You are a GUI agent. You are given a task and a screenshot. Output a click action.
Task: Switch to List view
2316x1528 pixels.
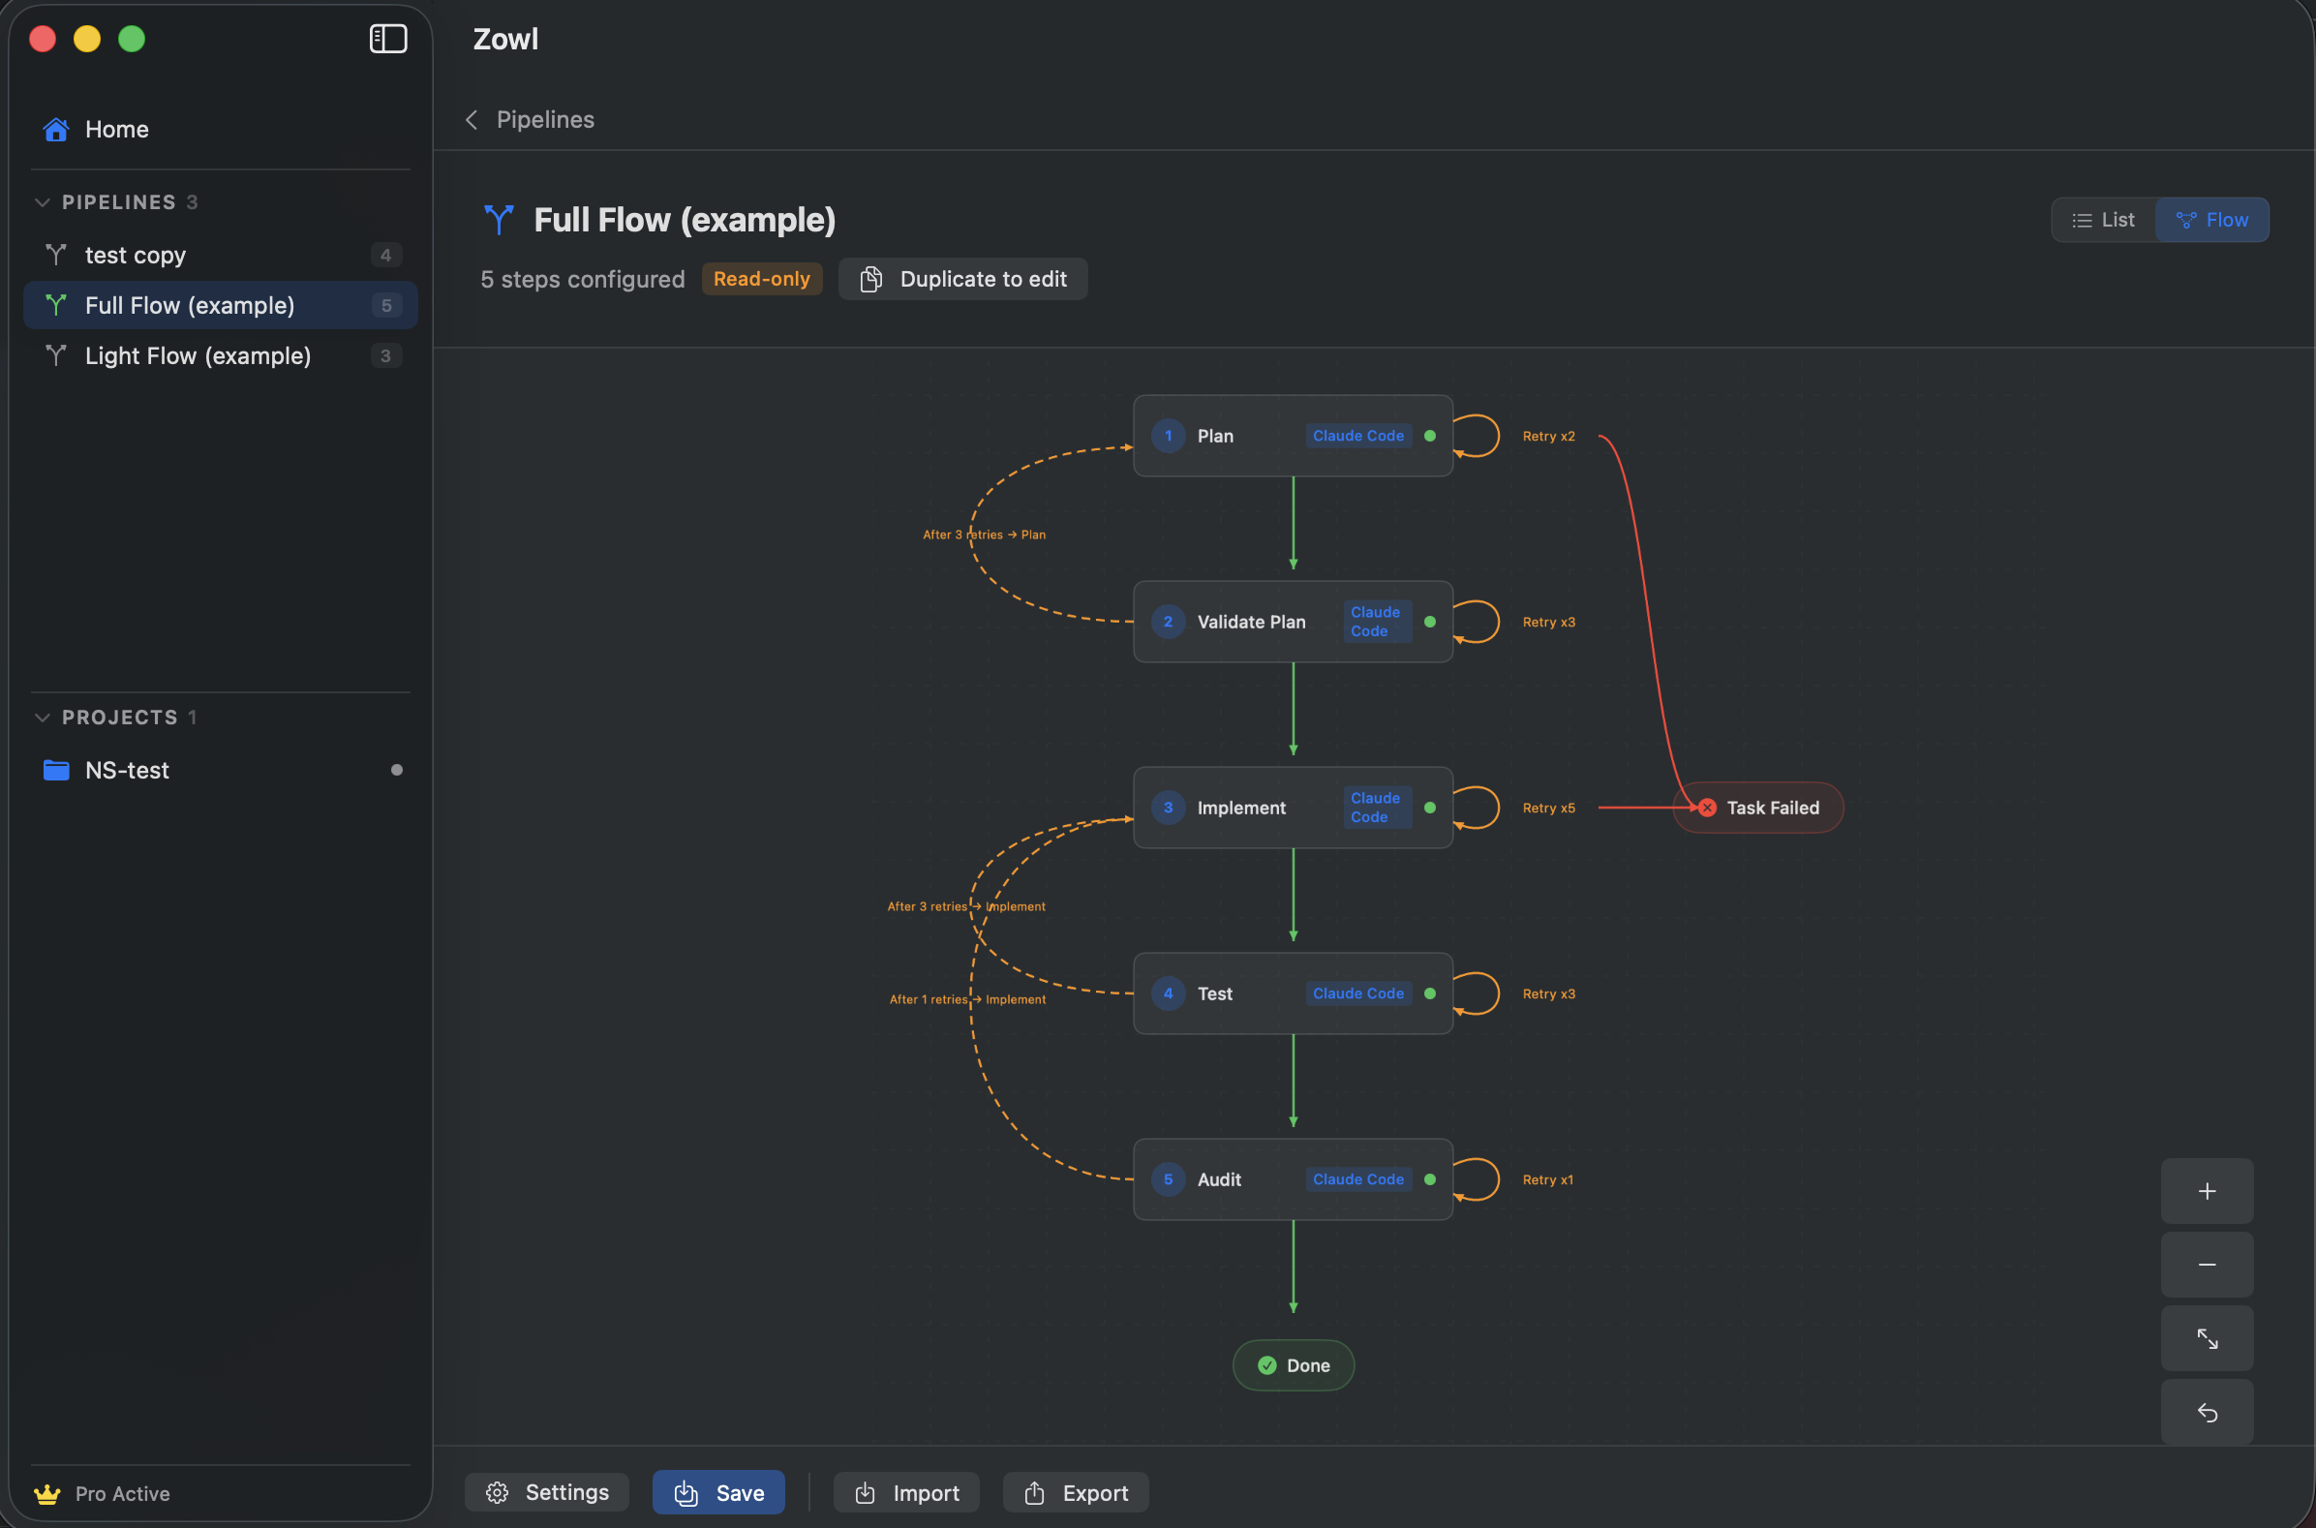click(2103, 219)
